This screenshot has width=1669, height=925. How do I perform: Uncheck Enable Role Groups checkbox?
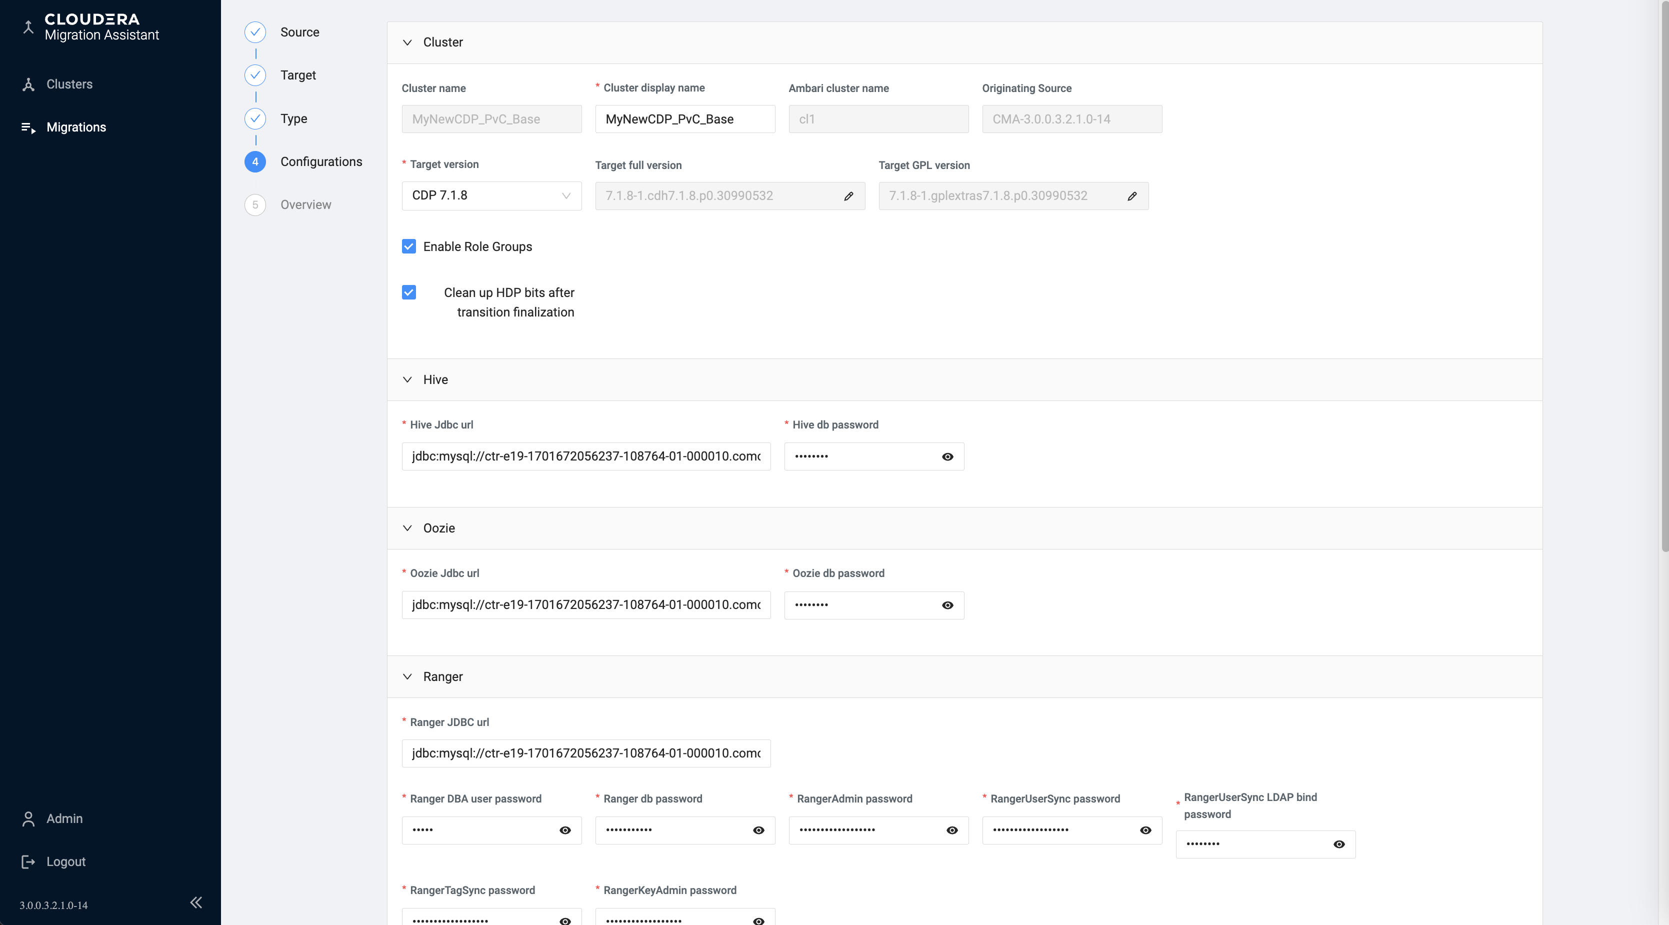(409, 246)
